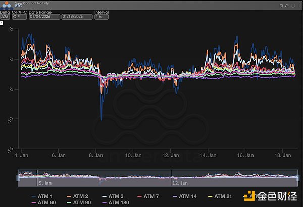Image resolution: width=303 pixels, height=207 pixels.
Task: Click the circular info icon in header
Action: click(x=292, y=5)
